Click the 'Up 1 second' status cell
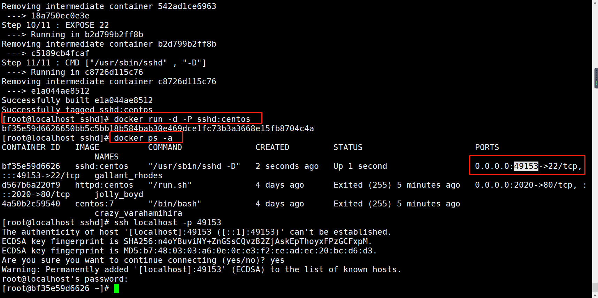The width and height of the screenshot is (598, 298). click(x=360, y=166)
